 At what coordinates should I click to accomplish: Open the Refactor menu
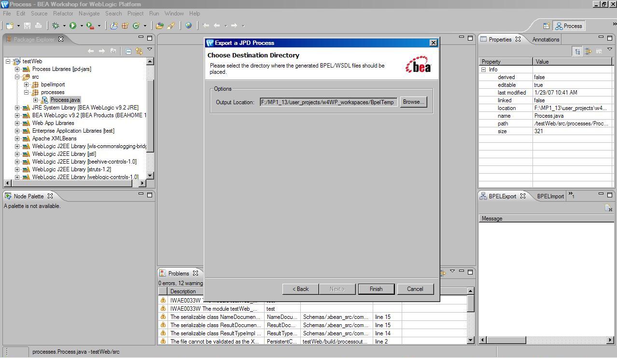63,14
